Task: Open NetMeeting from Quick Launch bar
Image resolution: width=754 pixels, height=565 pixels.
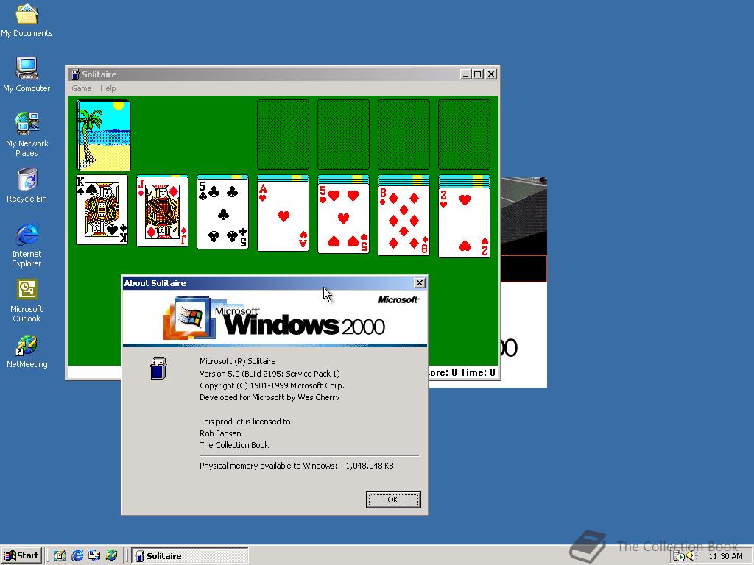Action: coord(112,556)
